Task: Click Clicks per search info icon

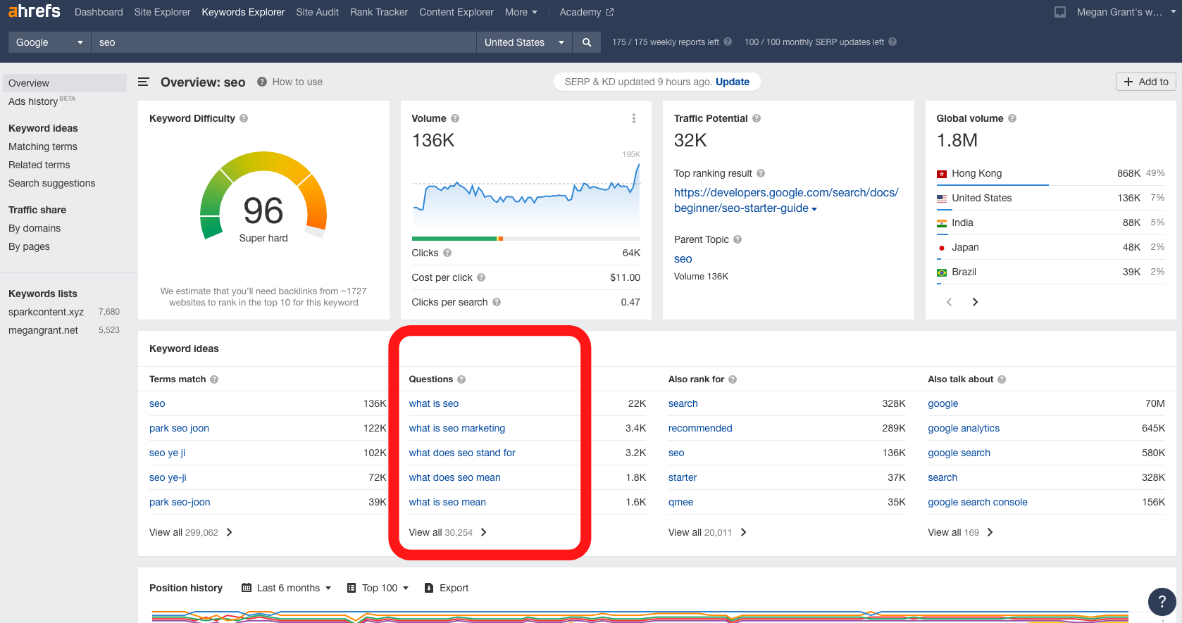Action: (x=497, y=302)
